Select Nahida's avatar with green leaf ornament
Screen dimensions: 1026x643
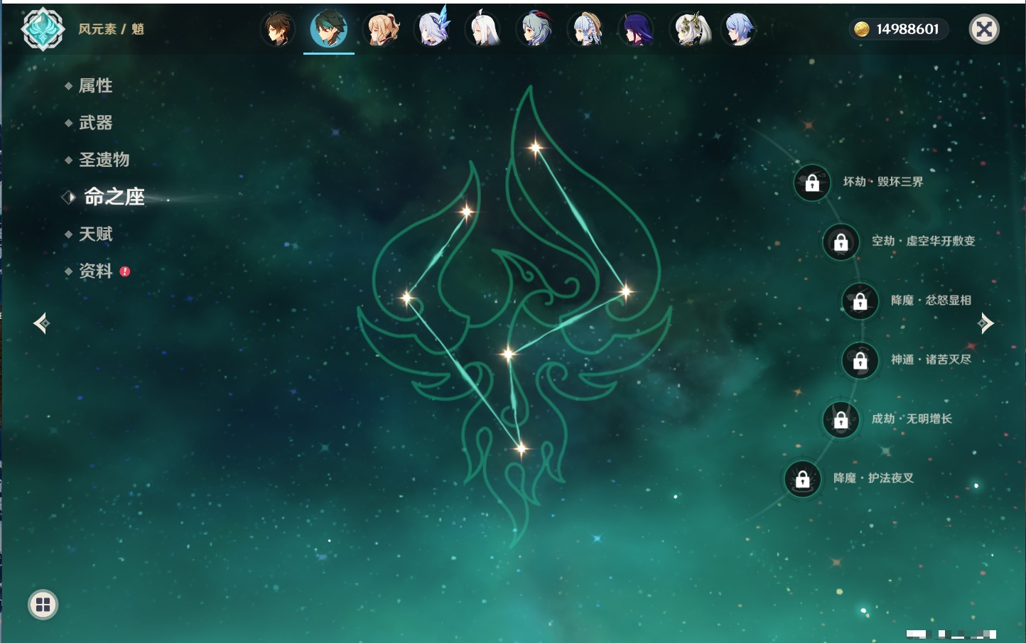(x=689, y=29)
